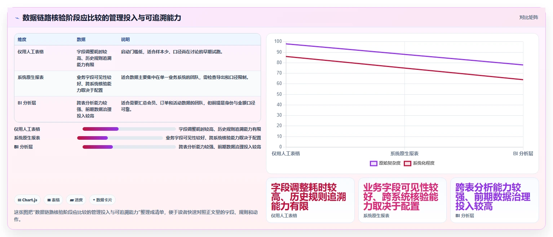Click 系统原生报表 caption in second card

pos(376,216)
